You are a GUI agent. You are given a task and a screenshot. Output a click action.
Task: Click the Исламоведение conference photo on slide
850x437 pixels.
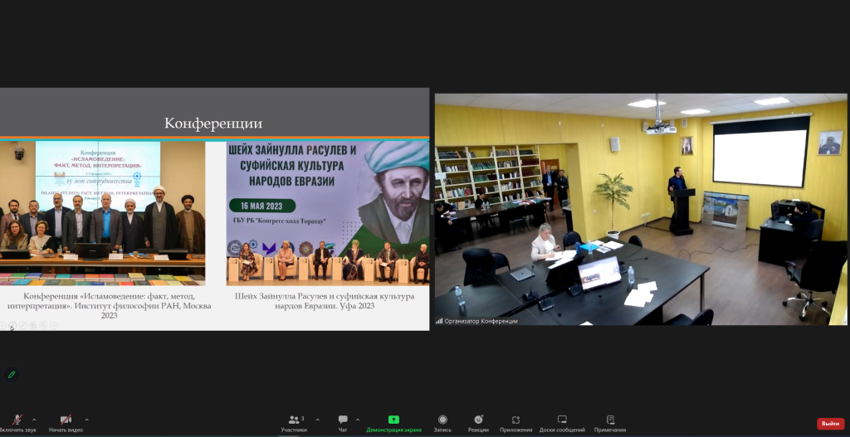click(x=102, y=213)
